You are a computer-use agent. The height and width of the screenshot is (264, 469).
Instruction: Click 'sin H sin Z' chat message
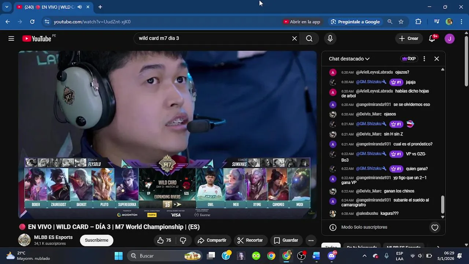click(x=394, y=134)
